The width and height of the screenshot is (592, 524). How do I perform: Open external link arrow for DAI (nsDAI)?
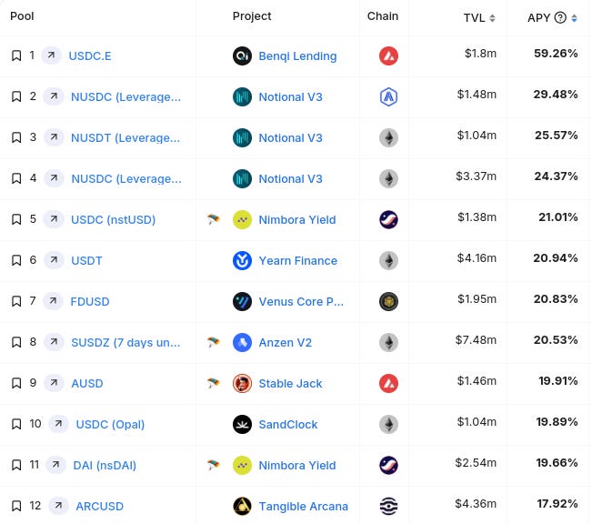click(55, 465)
